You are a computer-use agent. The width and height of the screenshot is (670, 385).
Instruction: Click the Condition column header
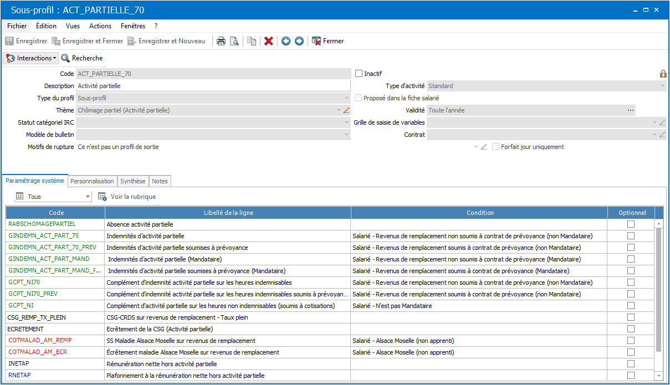[479, 213]
